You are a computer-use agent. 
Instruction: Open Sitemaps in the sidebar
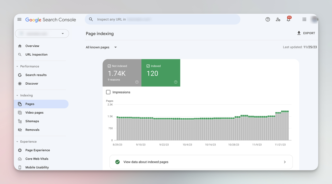click(32, 121)
